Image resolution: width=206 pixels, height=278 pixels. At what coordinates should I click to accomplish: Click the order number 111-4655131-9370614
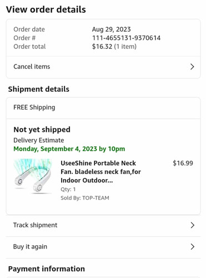pyautogui.click(x=126, y=38)
